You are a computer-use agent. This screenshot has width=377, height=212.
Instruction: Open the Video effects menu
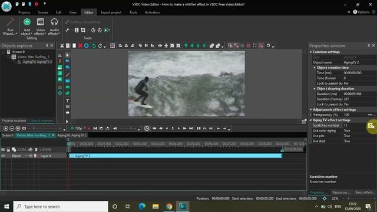pyautogui.click(x=41, y=26)
